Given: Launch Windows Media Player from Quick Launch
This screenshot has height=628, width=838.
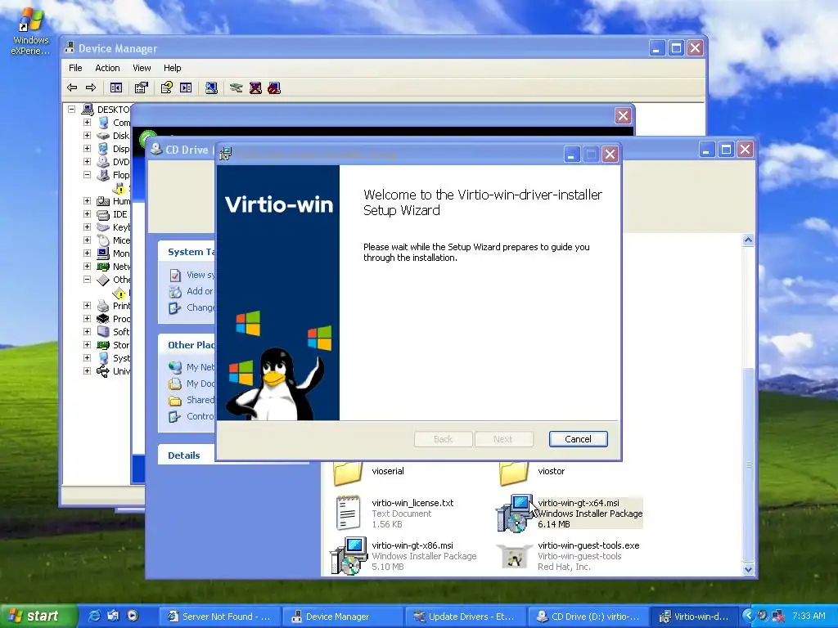Looking at the screenshot, I should [x=133, y=616].
